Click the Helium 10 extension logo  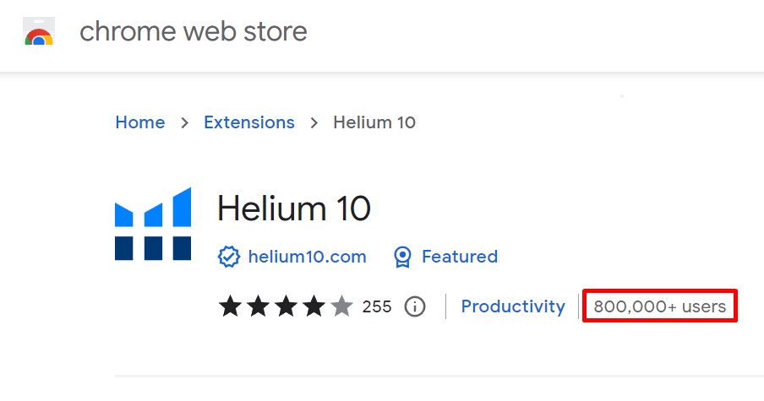[153, 224]
